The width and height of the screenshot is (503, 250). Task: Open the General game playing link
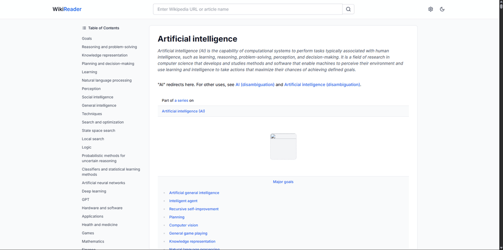pos(188,233)
